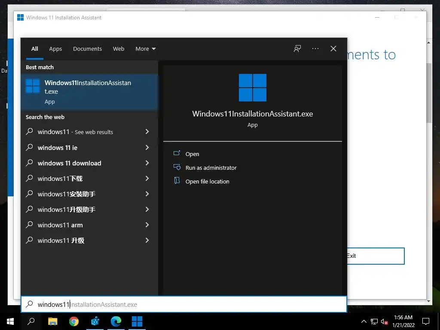Focus the search box containing windows11
Viewport: 440px width, 330px height.
[184, 304]
